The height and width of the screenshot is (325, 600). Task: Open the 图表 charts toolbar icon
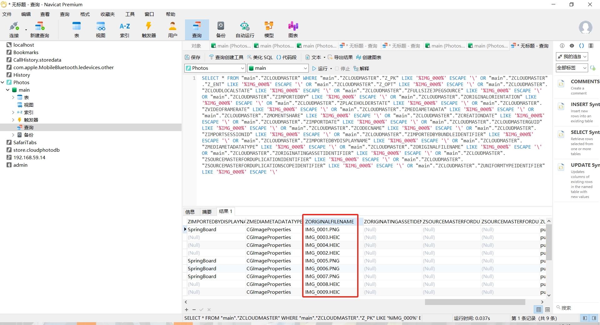coord(293,30)
